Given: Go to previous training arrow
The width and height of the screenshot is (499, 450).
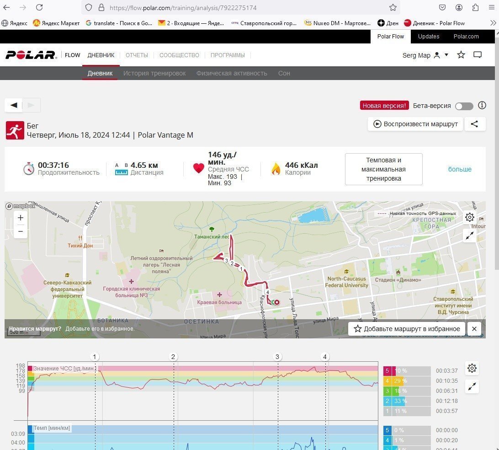Looking at the screenshot, I should pos(14,105).
